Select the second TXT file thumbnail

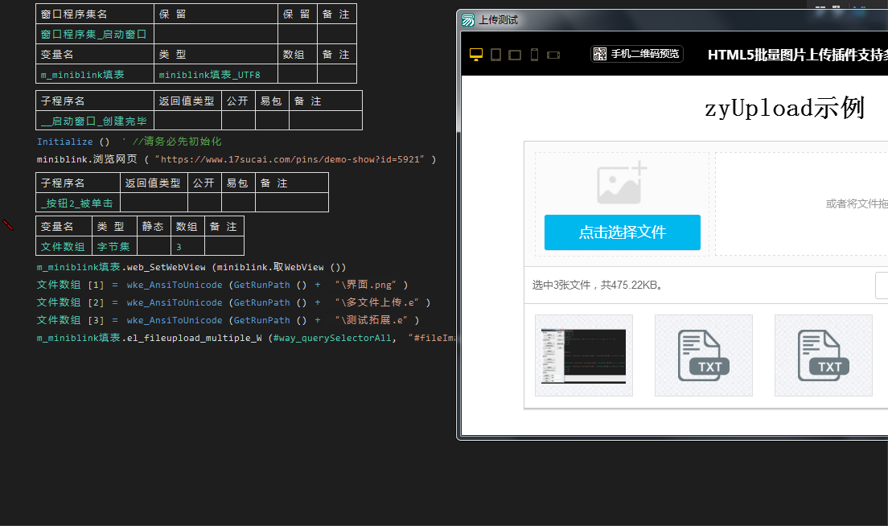703,355
